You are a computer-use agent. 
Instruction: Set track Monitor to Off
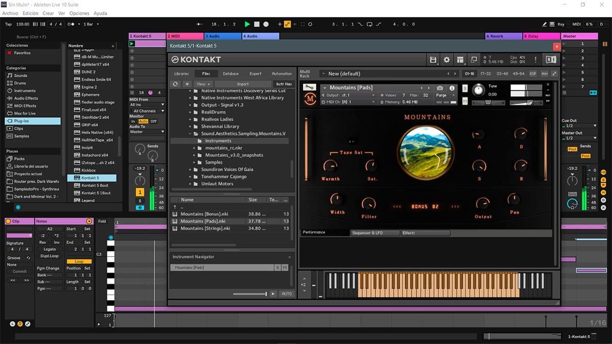click(x=154, y=121)
